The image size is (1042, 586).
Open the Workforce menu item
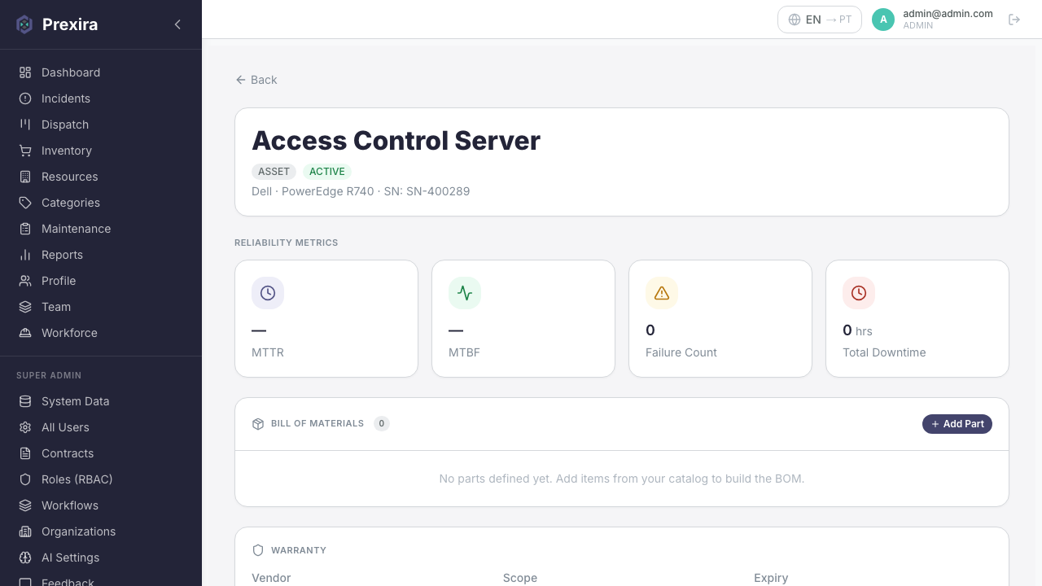click(101, 333)
